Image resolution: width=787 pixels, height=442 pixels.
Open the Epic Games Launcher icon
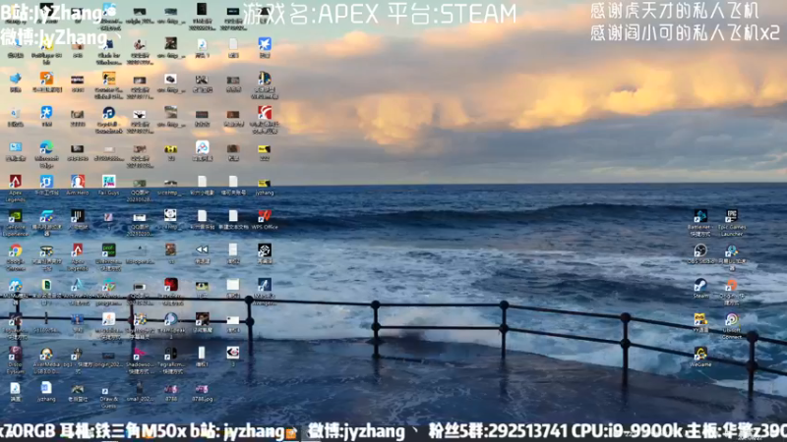click(x=731, y=216)
